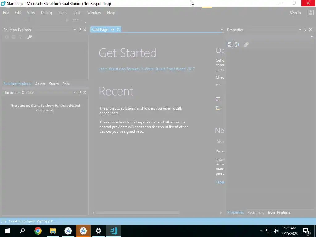Open the Windows Start menu
The height and width of the screenshot is (237, 316).
(x=7, y=231)
